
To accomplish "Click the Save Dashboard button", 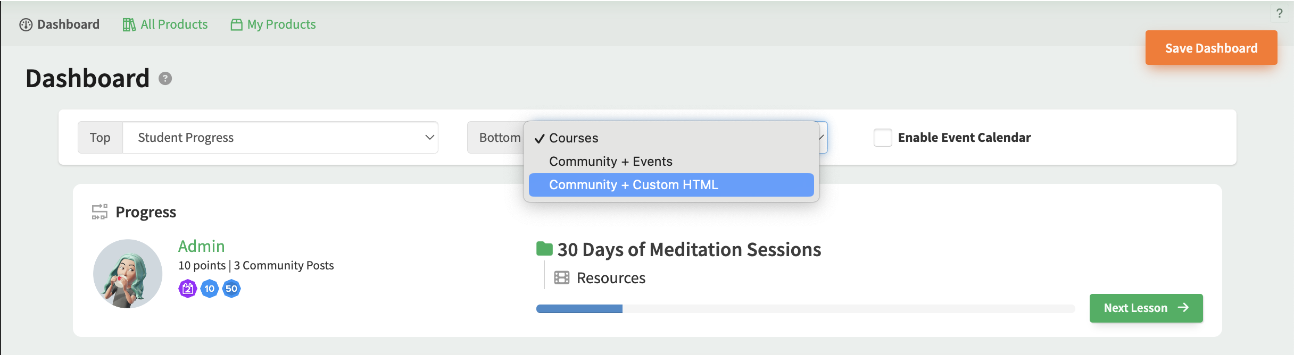I will pyautogui.click(x=1211, y=48).
